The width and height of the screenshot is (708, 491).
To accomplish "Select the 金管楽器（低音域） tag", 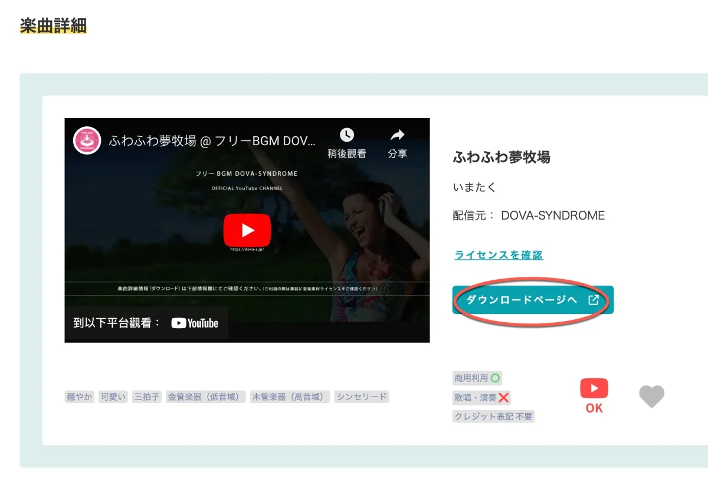I will tap(206, 397).
